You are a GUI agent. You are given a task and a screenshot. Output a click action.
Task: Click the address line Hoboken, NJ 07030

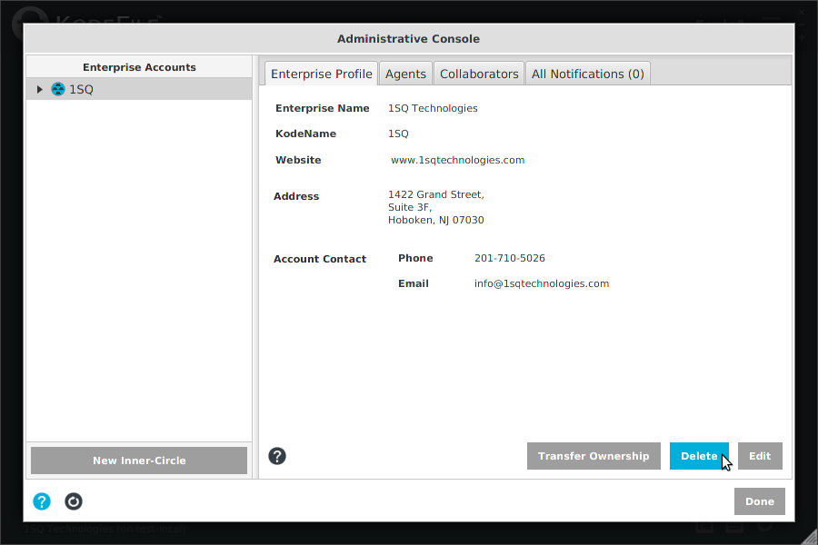pos(436,220)
